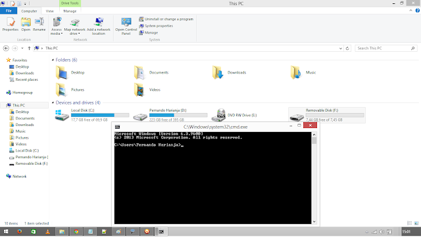The image size is (421, 241).
Task: Click the Properties ribbon icon
Action: (11, 24)
